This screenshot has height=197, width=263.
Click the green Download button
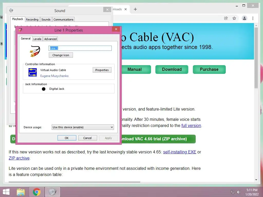172,69
